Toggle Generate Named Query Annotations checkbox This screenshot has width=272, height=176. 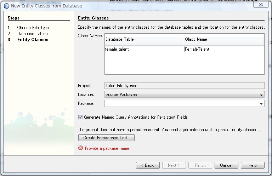(80, 117)
